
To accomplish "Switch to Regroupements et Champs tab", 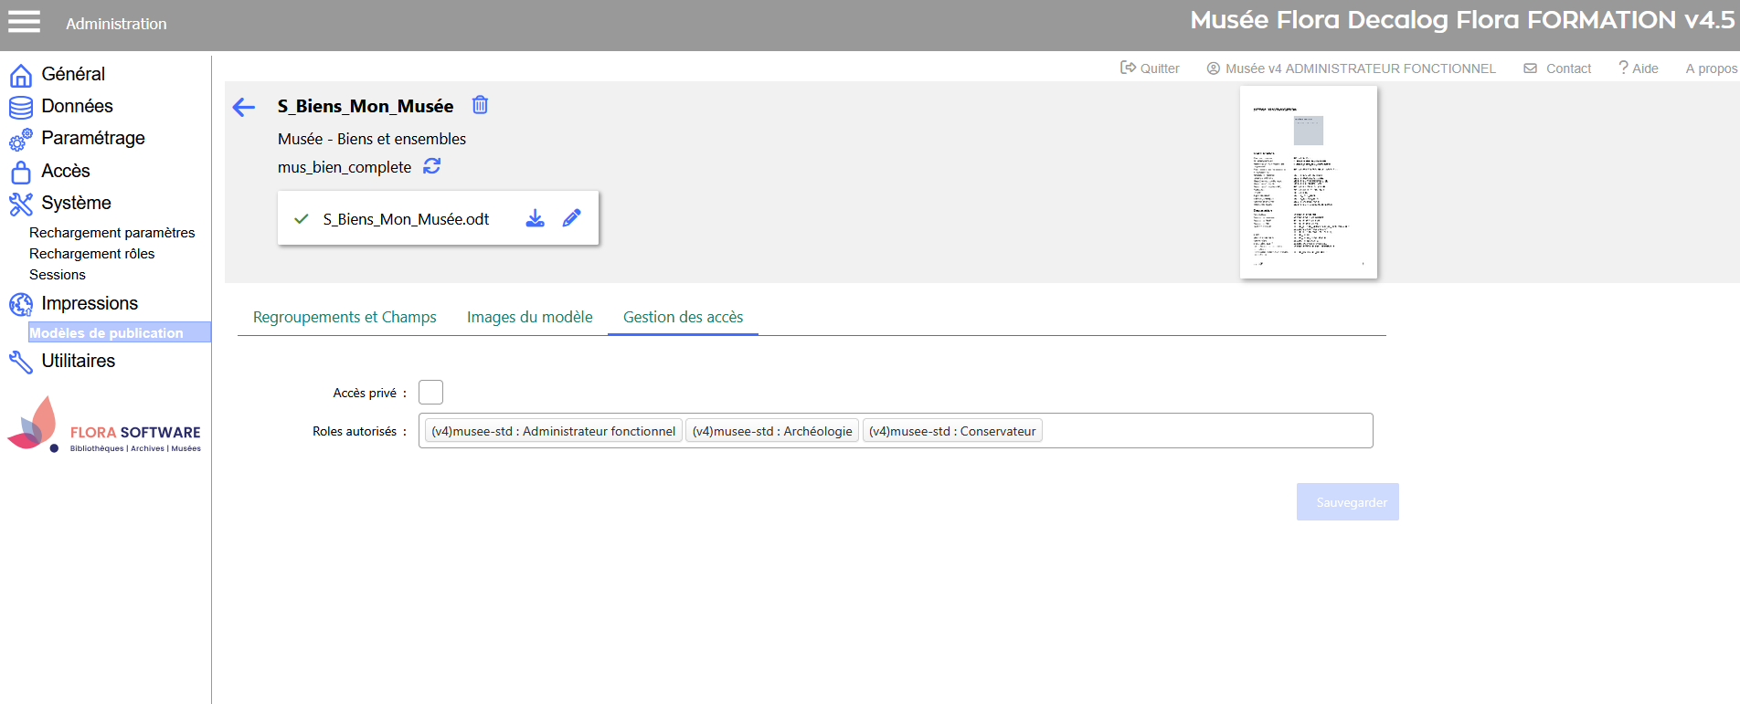I will (x=345, y=317).
